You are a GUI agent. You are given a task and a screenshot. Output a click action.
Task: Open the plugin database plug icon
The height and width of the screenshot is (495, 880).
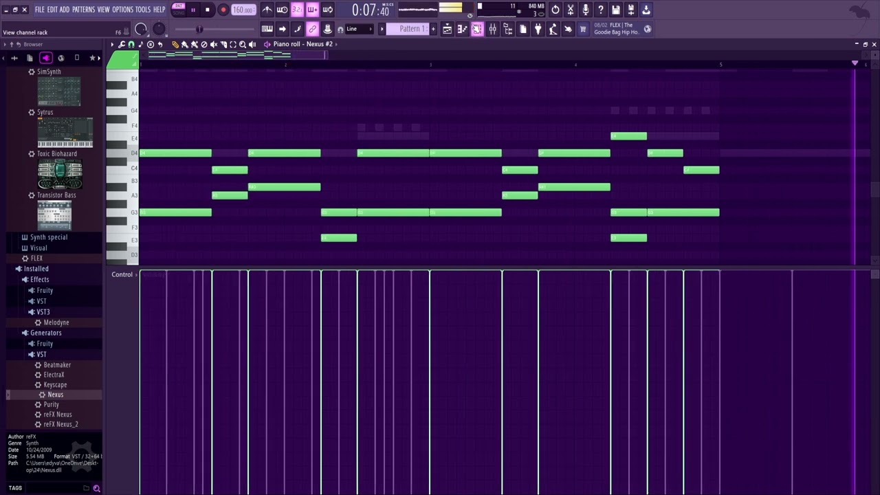[538, 29]
